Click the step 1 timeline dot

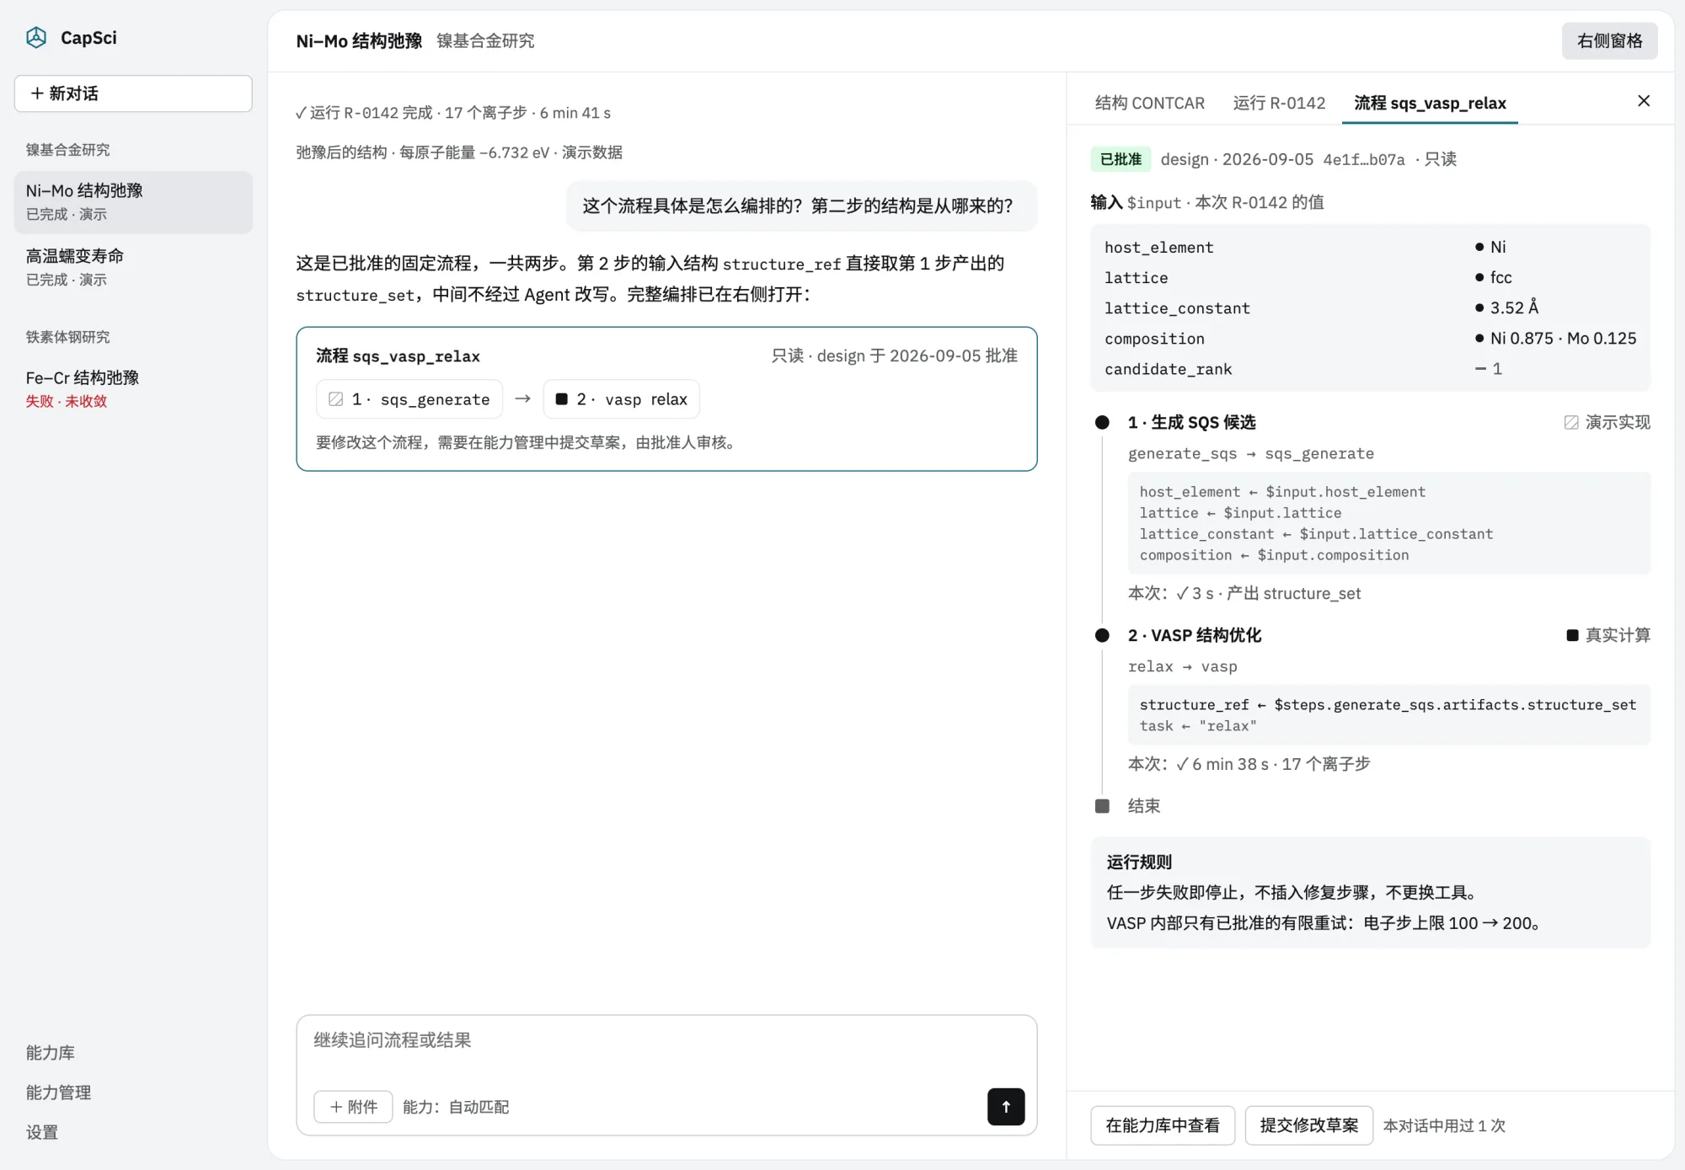1102,422
